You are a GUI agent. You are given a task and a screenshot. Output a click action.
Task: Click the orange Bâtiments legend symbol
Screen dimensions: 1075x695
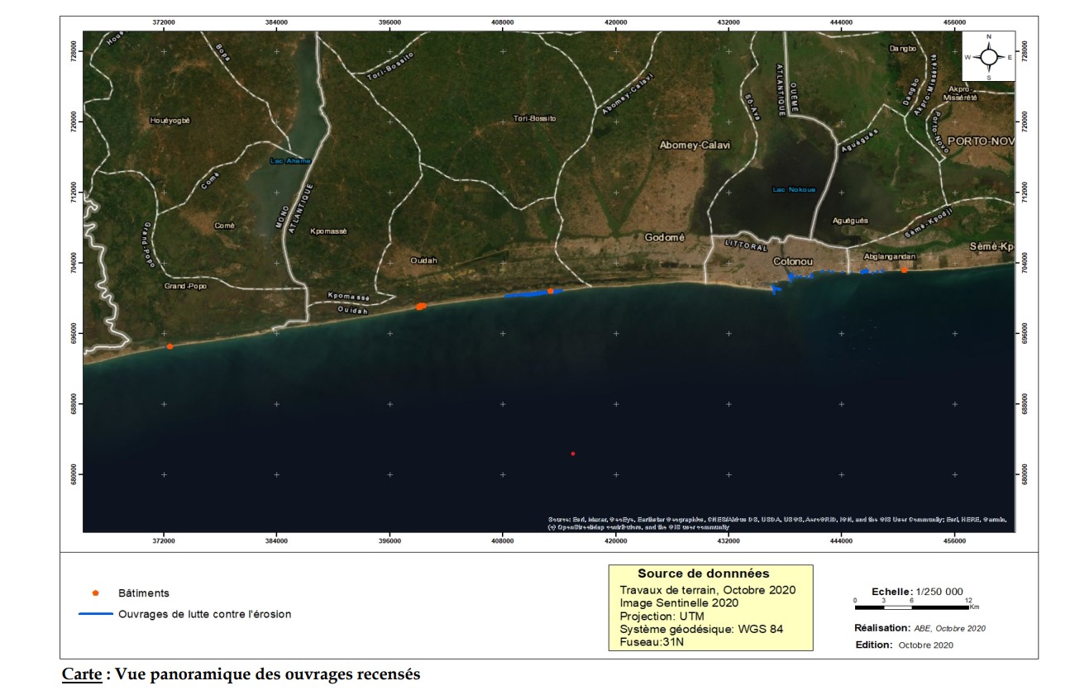tap(96, 593)
